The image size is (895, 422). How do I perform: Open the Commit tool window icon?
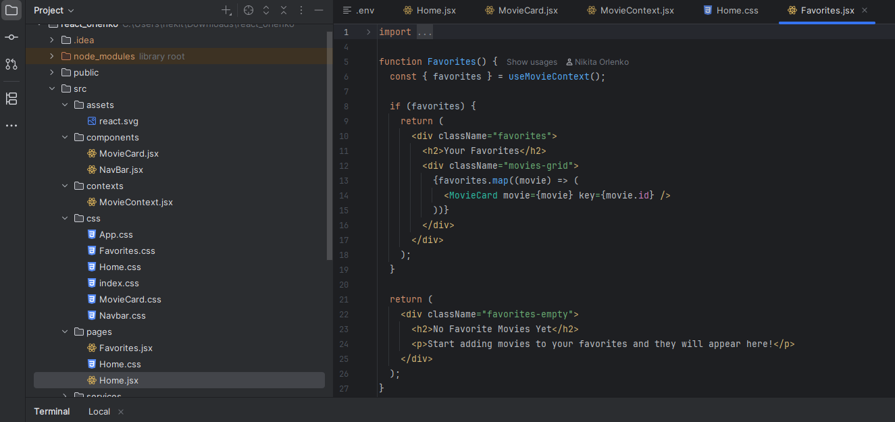[11, 37]
